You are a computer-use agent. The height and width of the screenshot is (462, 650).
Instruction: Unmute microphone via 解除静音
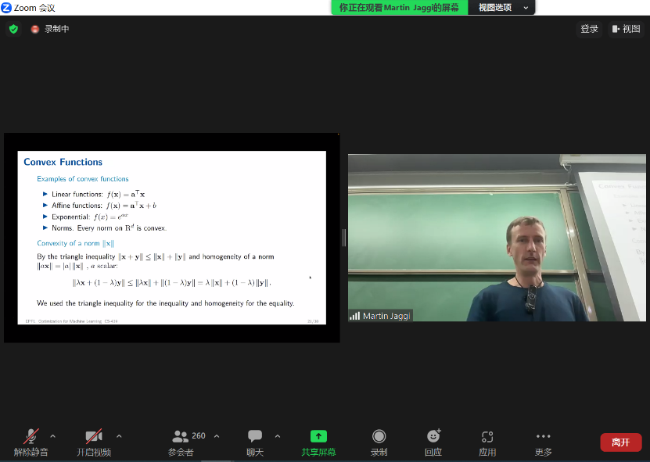pyautogui.click(x=31, y=442)
